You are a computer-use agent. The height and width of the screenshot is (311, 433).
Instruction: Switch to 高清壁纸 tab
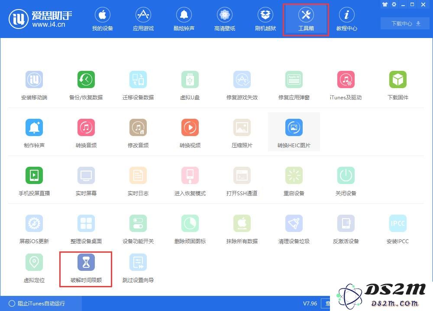pos(224,19)
